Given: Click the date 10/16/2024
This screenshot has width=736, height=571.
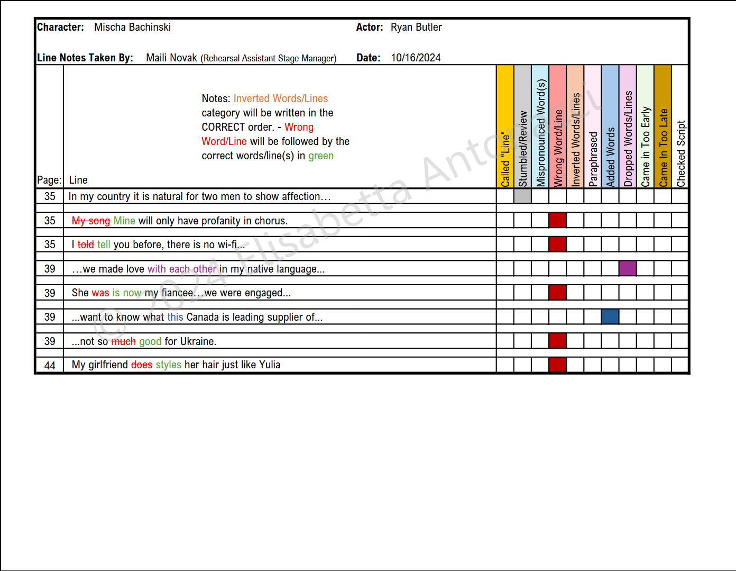Looking at the screenshot, I should pyautogui.click(x=416, y=58).
